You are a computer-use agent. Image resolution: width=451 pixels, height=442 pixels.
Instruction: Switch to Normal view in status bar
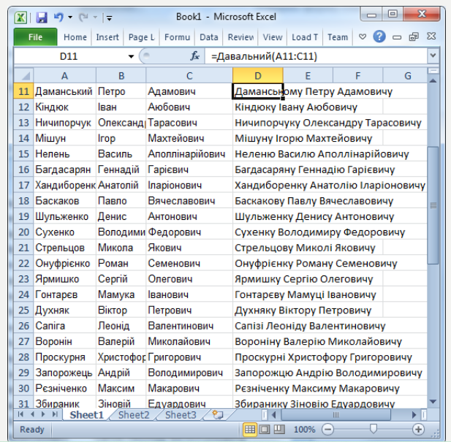tap(250, 430)
